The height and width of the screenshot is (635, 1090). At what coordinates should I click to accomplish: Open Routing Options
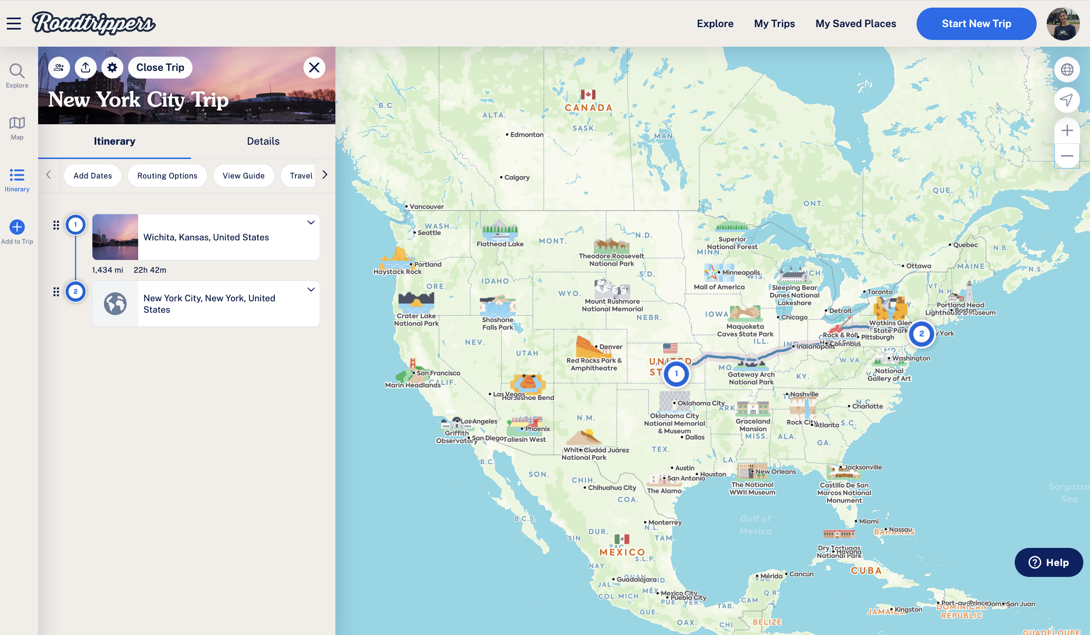[167, 176]
